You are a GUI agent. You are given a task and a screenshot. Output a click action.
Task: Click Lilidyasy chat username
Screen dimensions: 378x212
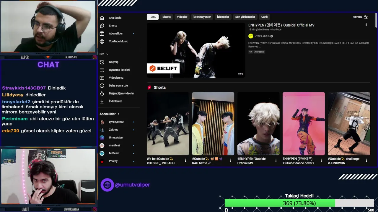tap(13, 95)
